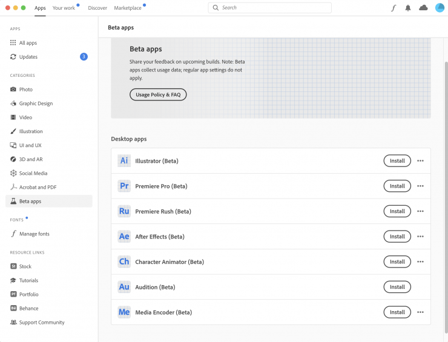Screen dimensions: 448x342
Task: Click the Usage Policy & FAQ button
Action: 158,95
